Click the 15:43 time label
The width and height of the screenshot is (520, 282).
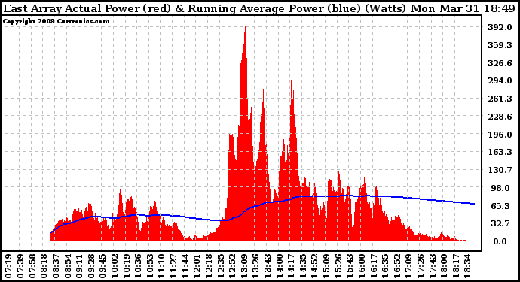tap(350, 266)
